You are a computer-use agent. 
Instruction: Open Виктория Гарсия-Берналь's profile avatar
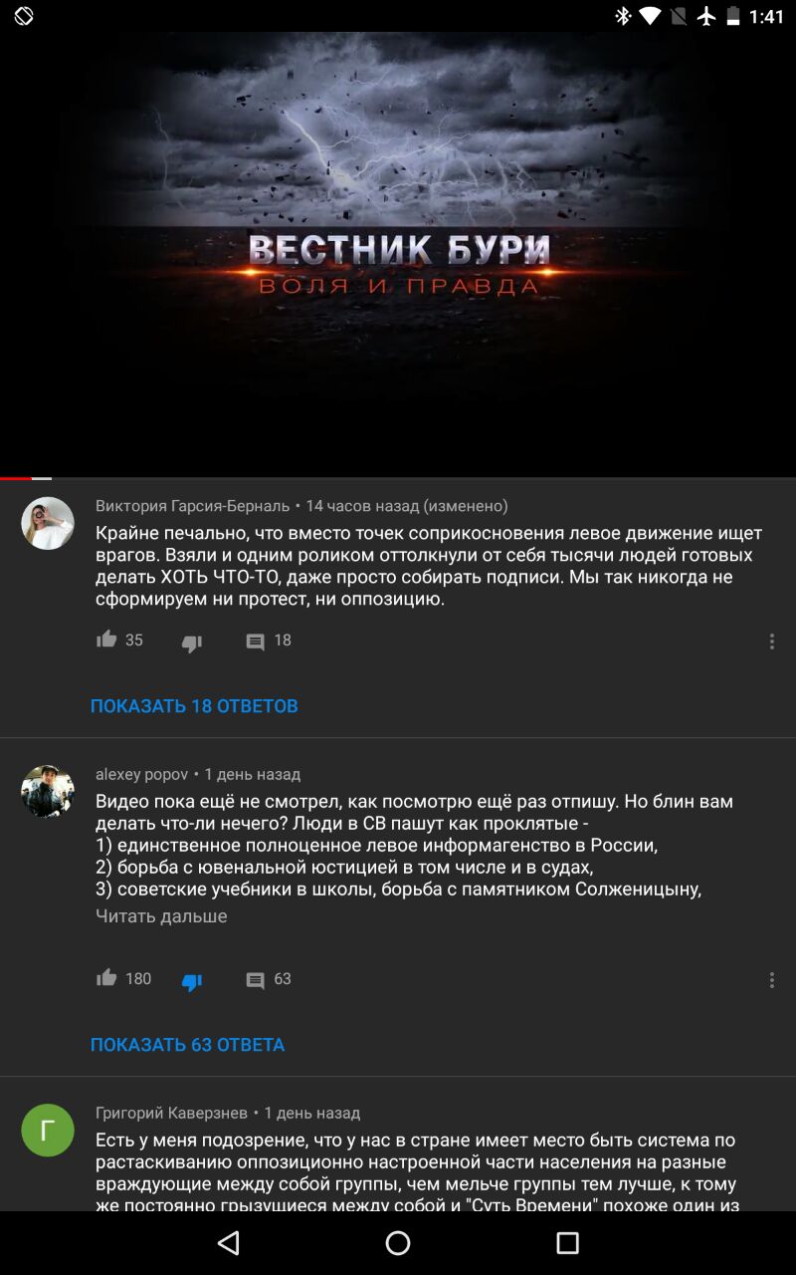point(48,523)
